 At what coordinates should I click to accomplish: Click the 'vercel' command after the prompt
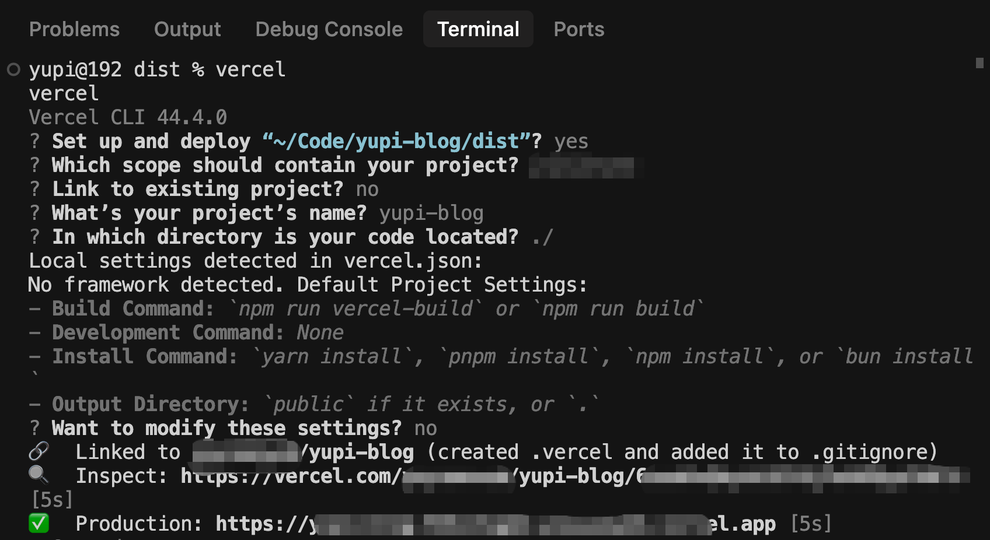click(250, 70)
